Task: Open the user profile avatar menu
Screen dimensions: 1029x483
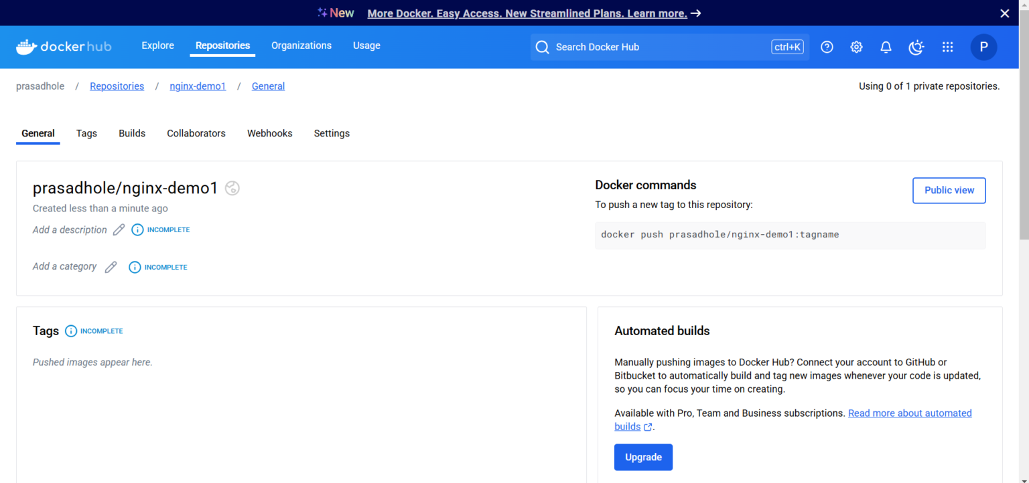Action: coord(983,47)
